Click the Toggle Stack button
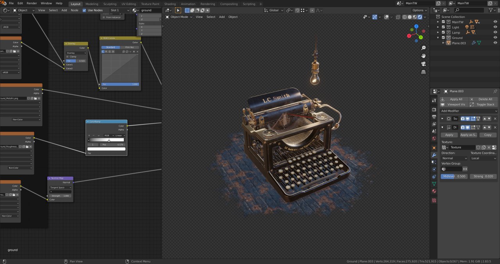Image resolution: width=500 pixels, height=264 pixels. point(483,104)
